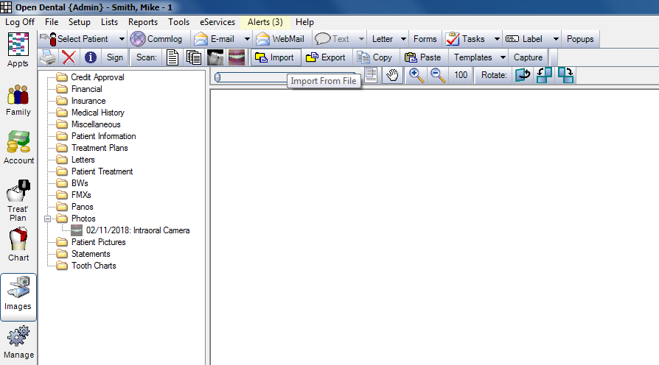The image size is (659, 365).
Task: Click the Import button
Action: point(276,57)
